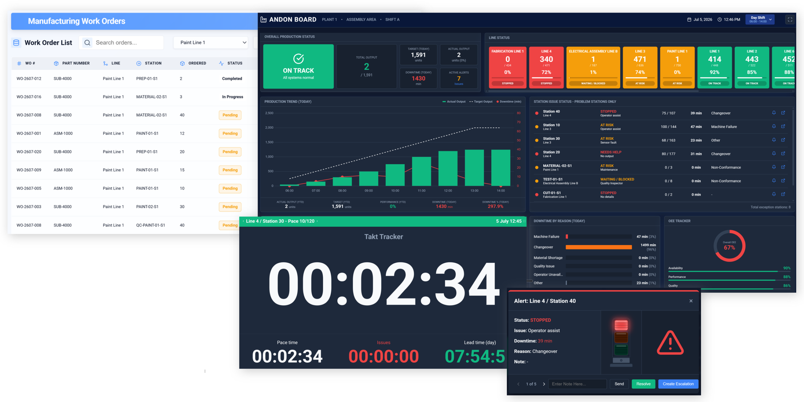Click Takt Tracker next chevron after Pace 10/120

click(317, 221)
